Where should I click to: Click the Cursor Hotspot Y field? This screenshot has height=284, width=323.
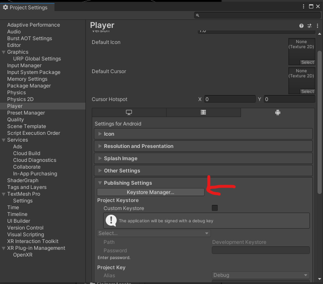point(290,99)
